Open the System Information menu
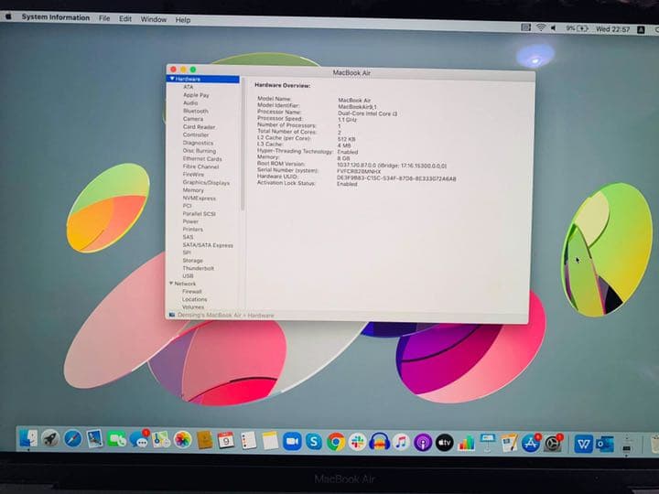This screenshot has width=659, height=494. (x=56, y=17)
